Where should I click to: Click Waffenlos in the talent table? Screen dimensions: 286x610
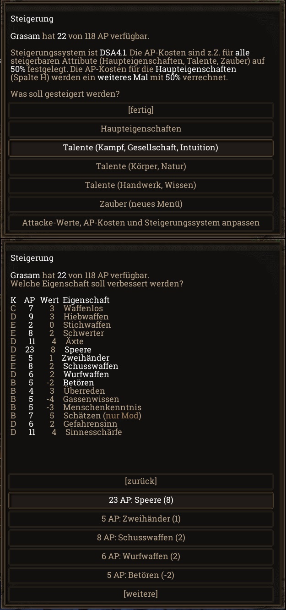coord(83,308)
